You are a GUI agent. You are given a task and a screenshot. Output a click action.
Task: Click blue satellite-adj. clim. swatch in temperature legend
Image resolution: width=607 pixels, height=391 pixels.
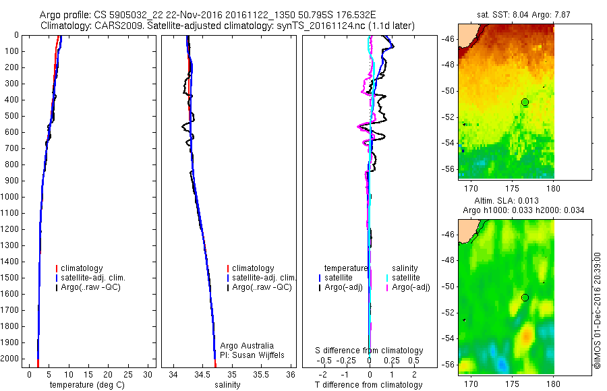tap(57, 278)
